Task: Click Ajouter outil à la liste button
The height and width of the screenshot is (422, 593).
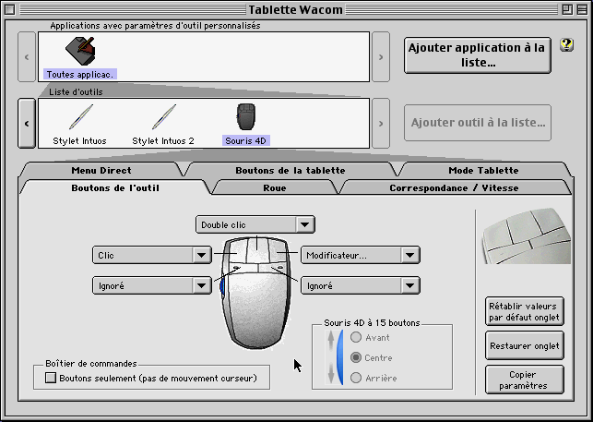Action: 478,123
